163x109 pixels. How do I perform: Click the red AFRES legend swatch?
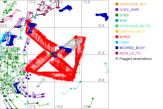pos(117,37)
